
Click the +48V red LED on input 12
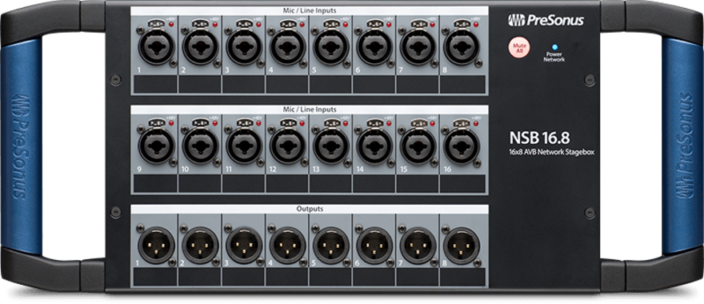[x=302, y=123]
